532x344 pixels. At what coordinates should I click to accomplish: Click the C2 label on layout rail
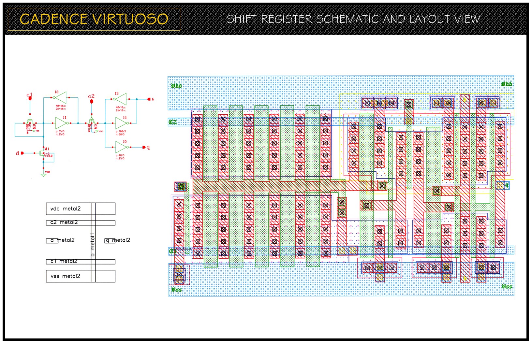(173, 122)
